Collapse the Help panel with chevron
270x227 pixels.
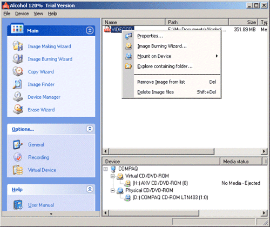(x=90, y=189)
